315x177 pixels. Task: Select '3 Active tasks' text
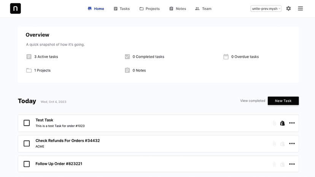point(46,57)
